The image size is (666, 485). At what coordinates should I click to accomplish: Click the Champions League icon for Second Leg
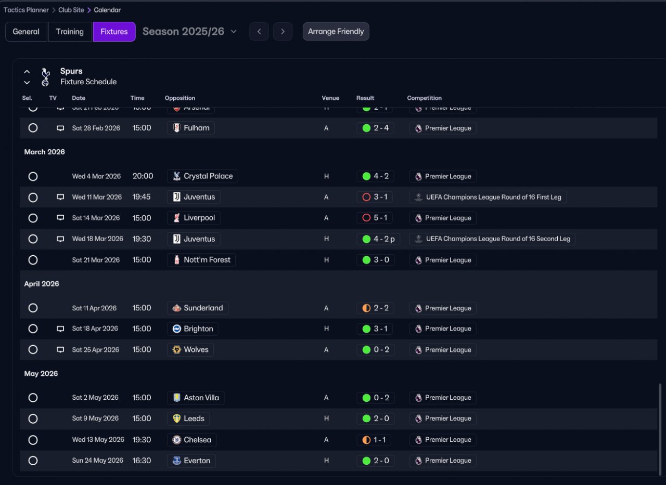pos(418,239)
